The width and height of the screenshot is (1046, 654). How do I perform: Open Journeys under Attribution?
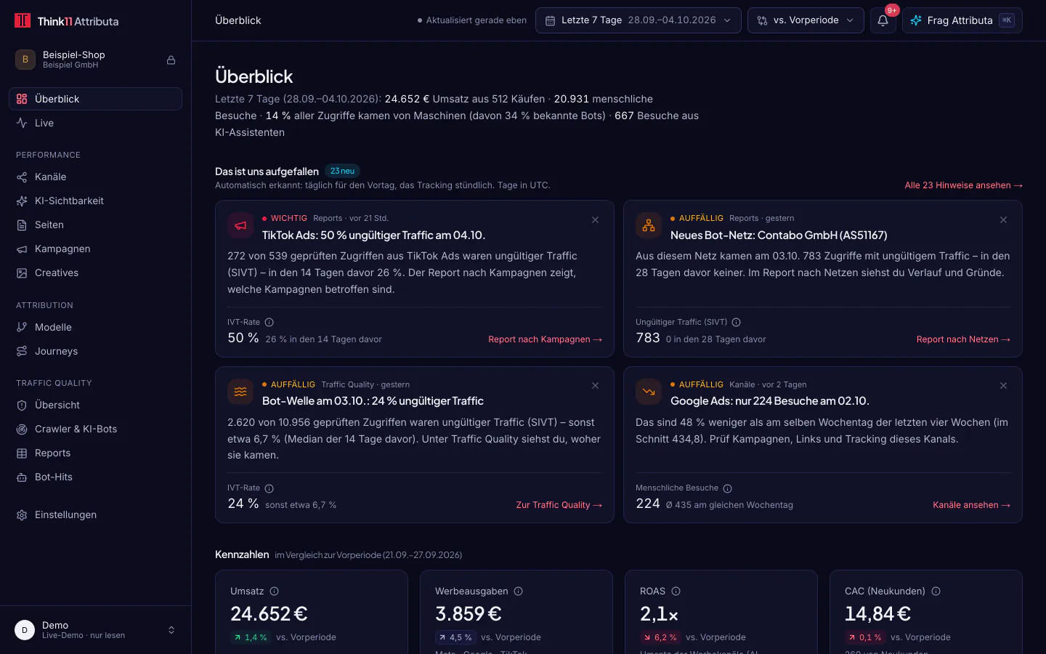click(x=95, y=351)
